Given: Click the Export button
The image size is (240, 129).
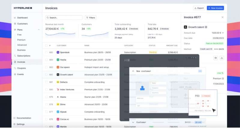Looking at the screenshot, I should tap(199, 8).
